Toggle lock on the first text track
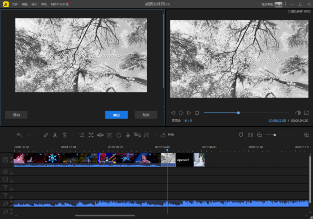The width and height of the screenshot is (313, 219). 12,189
